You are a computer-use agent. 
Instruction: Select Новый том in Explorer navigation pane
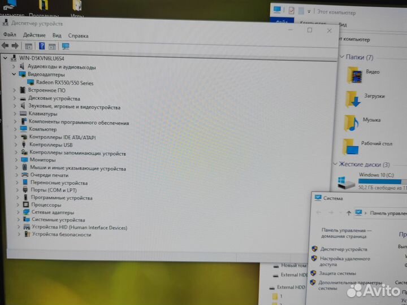[x=293, y=265]
